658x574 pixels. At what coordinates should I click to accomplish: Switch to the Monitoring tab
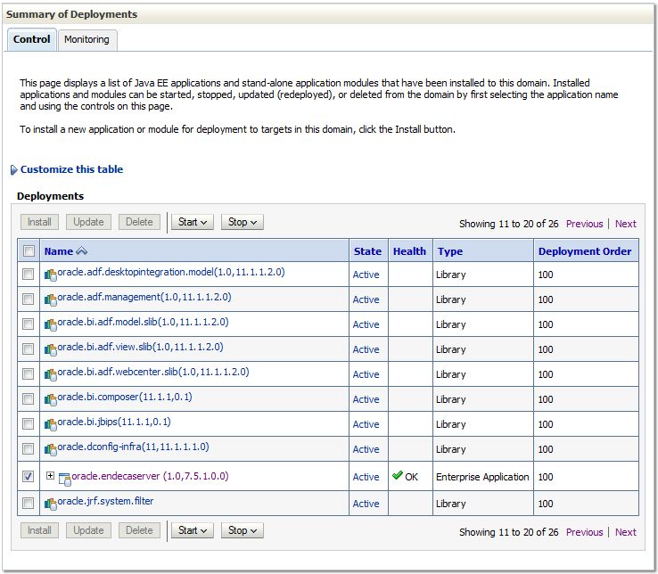(86, 39)
